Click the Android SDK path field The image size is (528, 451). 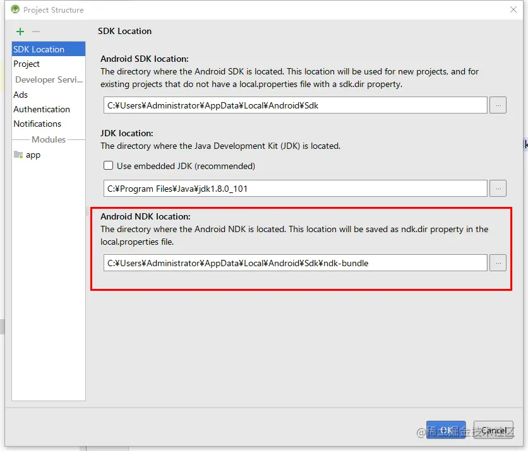[295, 105]
